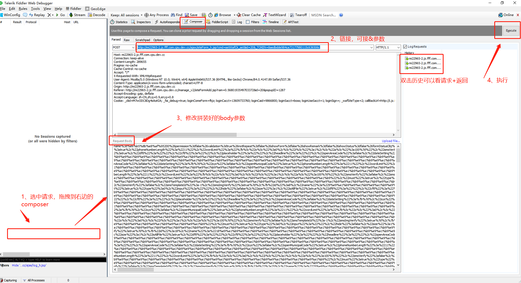Switch to the Statistics tab

pos(119,22)
